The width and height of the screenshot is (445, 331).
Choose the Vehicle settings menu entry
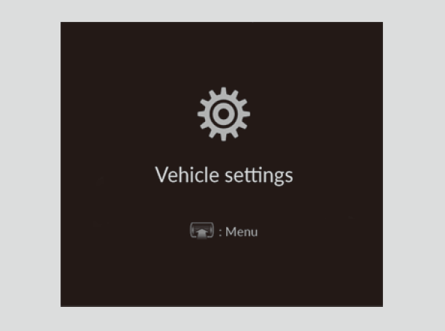tap(224, 175)
